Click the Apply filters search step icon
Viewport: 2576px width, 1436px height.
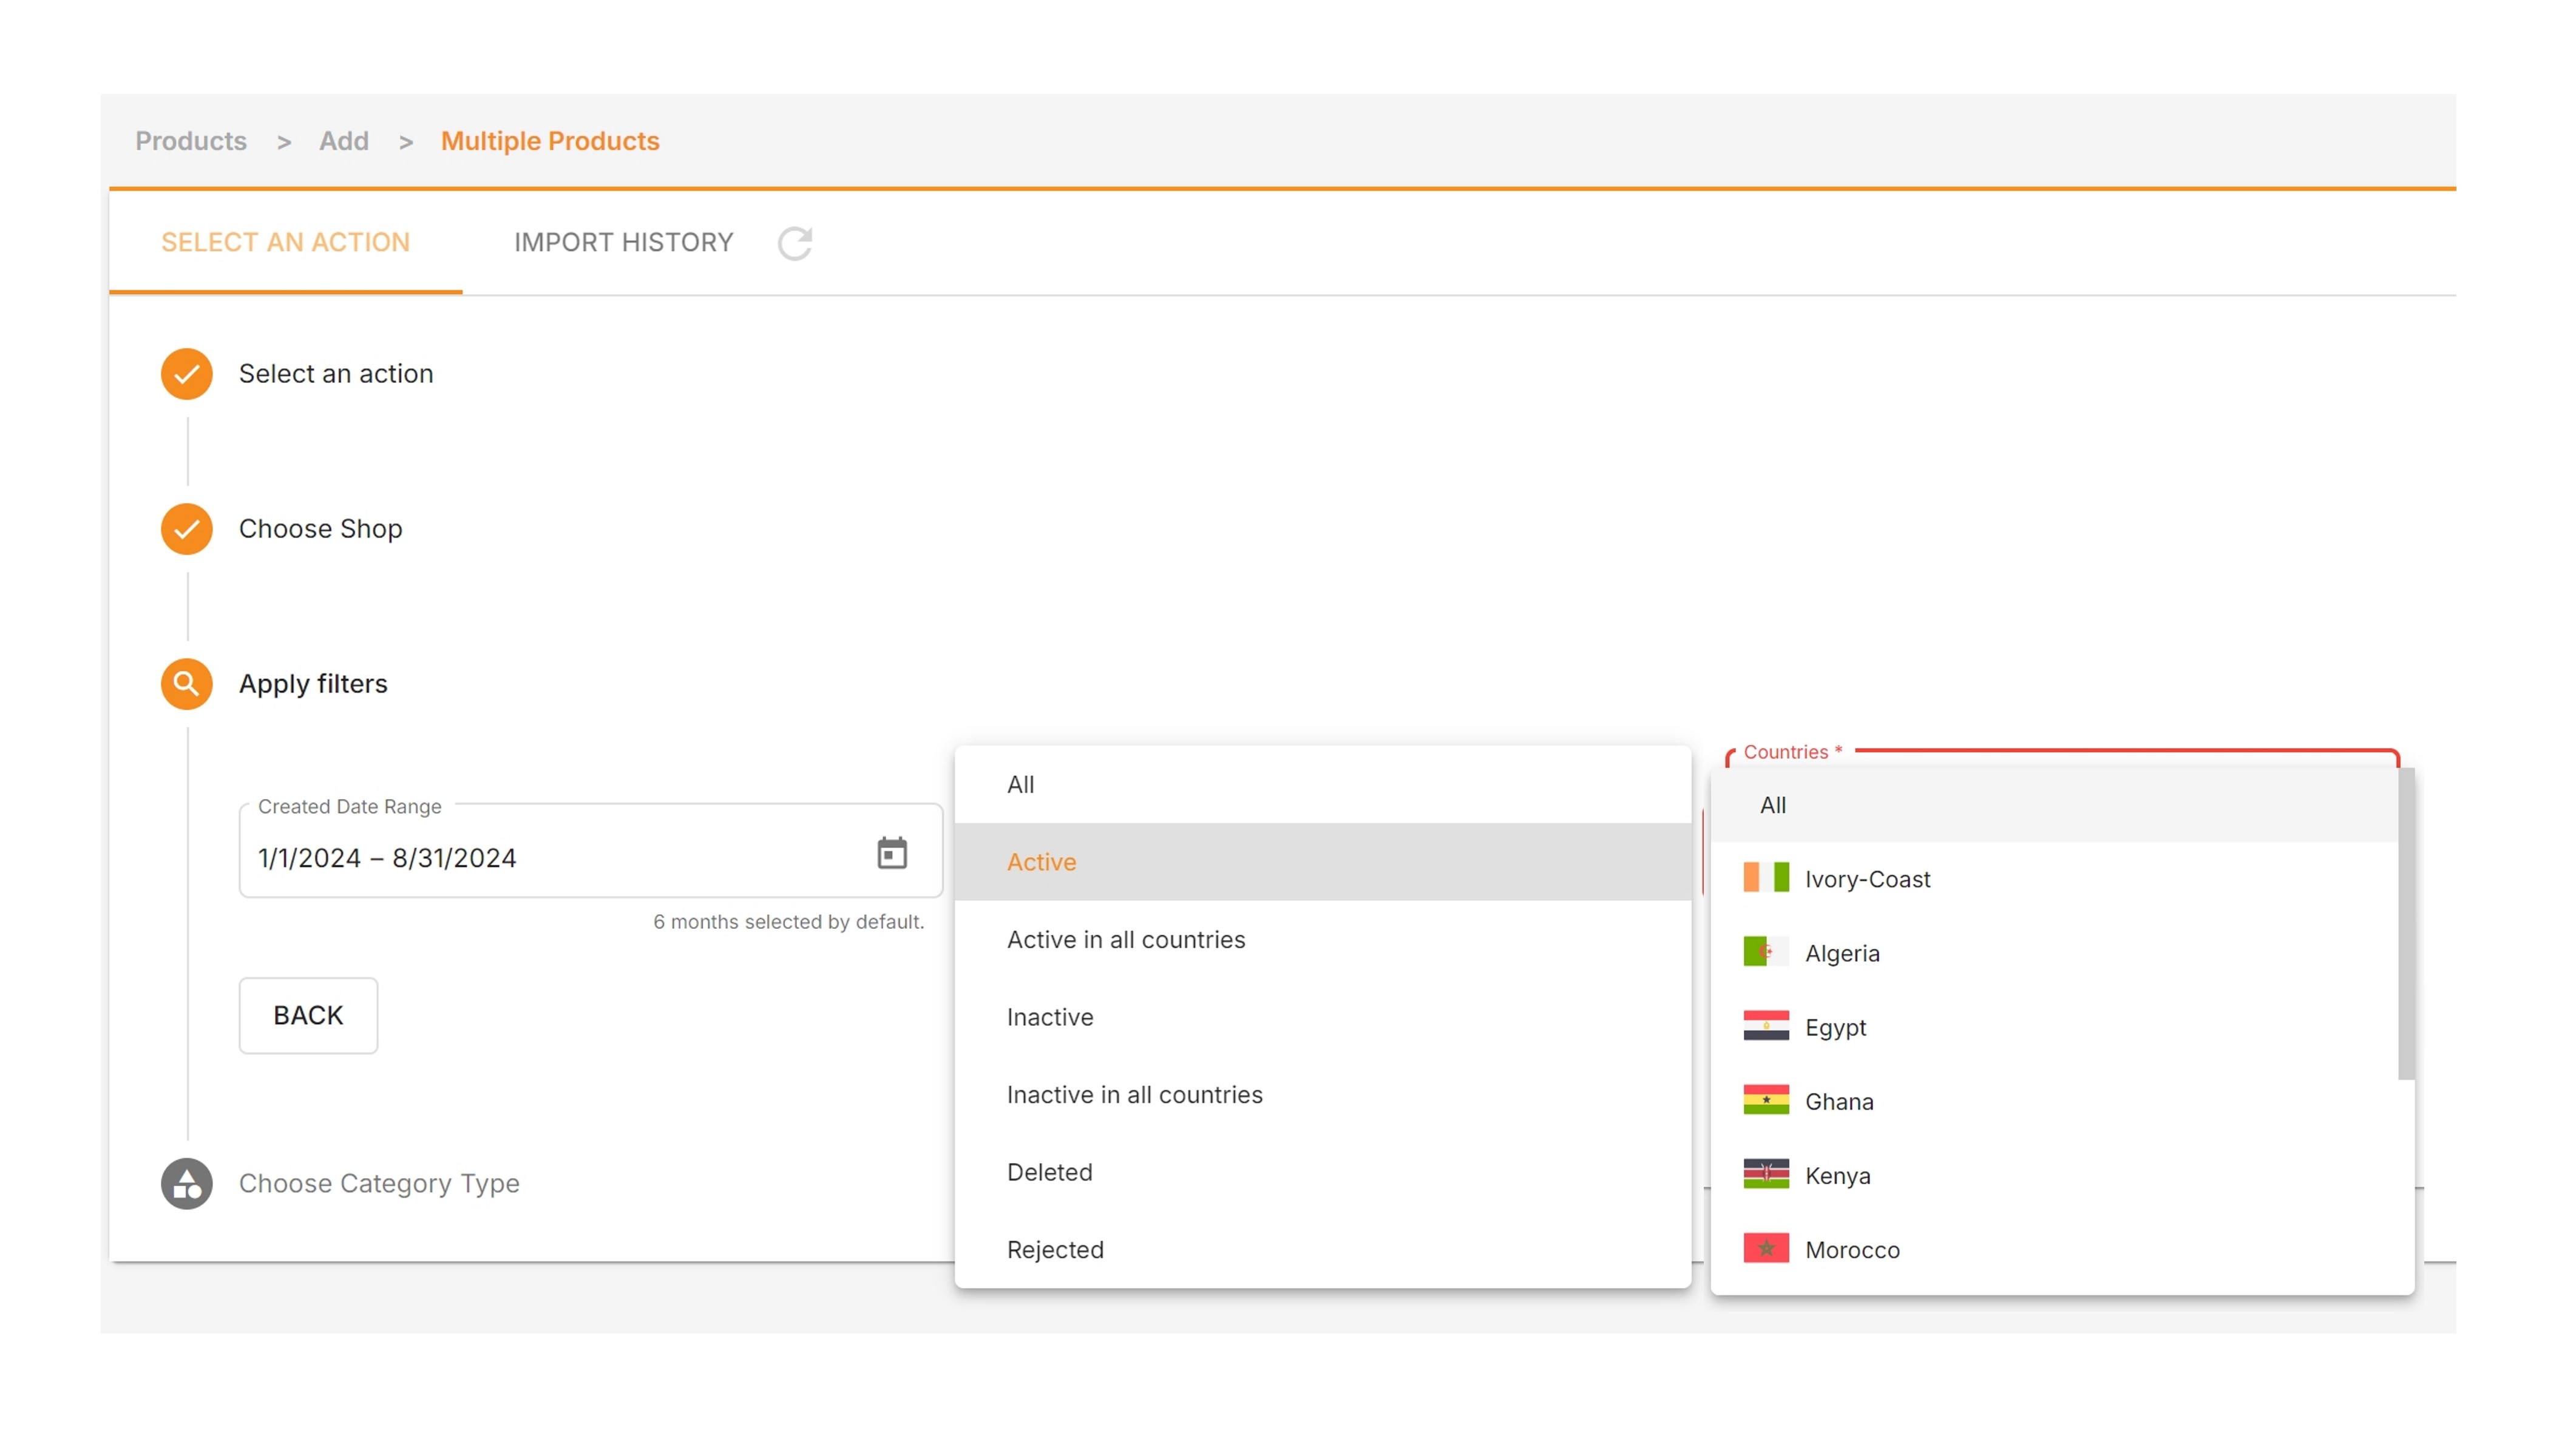187,684
